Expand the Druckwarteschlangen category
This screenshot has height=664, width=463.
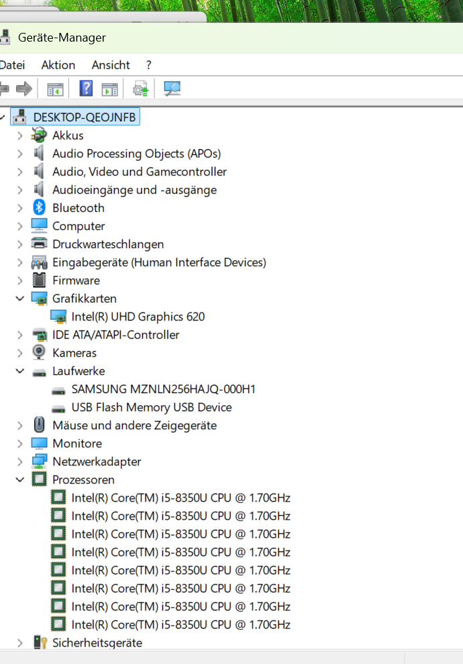pyautogui.click(x=20, y=244)
